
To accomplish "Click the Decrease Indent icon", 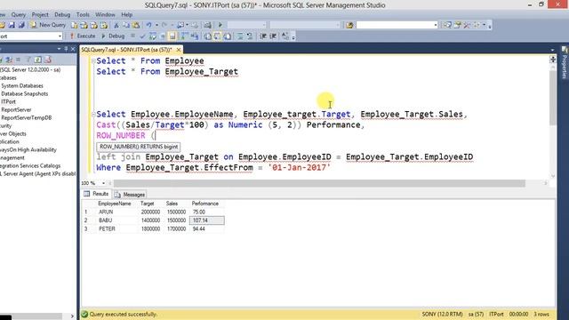I will (x=263, y=36).
